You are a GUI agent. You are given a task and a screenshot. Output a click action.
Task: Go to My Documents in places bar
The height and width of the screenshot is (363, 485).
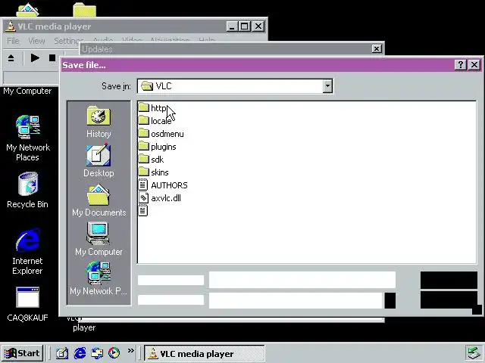tap(99, 200)
